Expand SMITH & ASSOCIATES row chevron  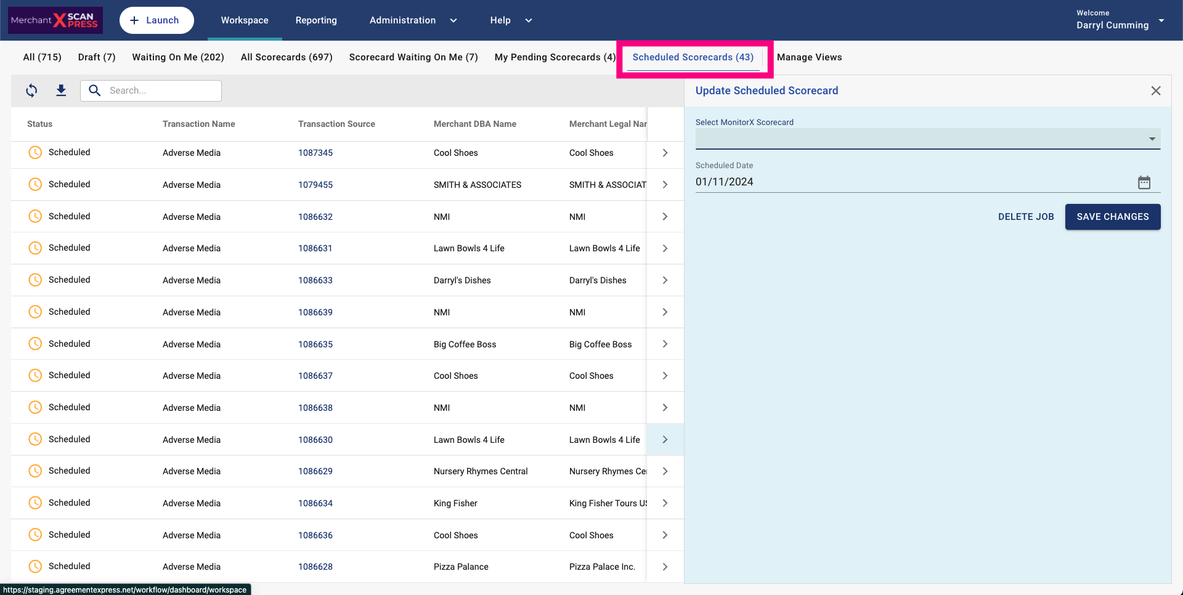click(665, 185)
